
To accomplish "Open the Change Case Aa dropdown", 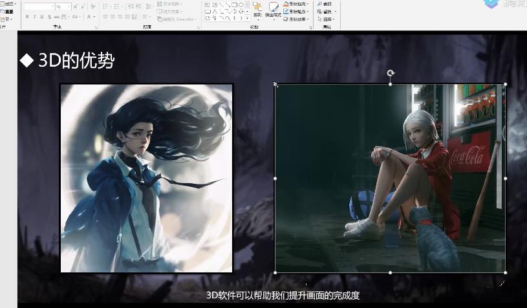I will coord(76,16).
